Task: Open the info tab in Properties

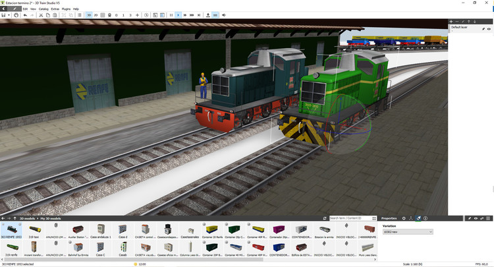Action: pyautogui.click(x=425, y=218)
